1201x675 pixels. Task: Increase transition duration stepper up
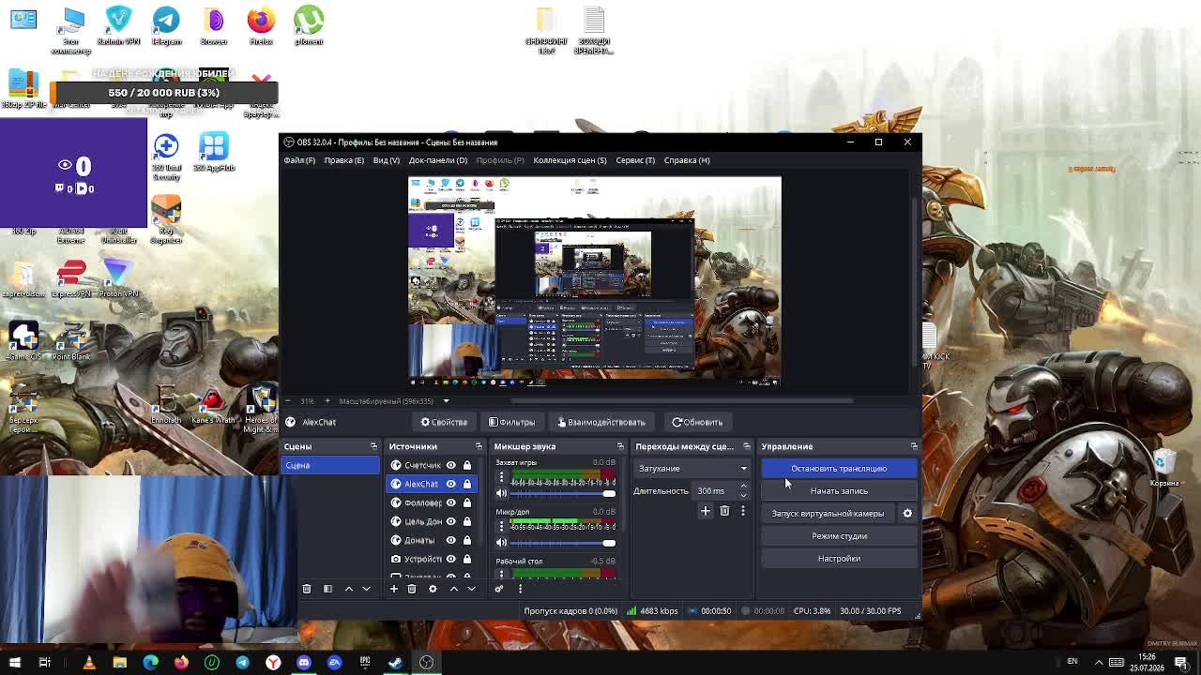tap(743, 487)
